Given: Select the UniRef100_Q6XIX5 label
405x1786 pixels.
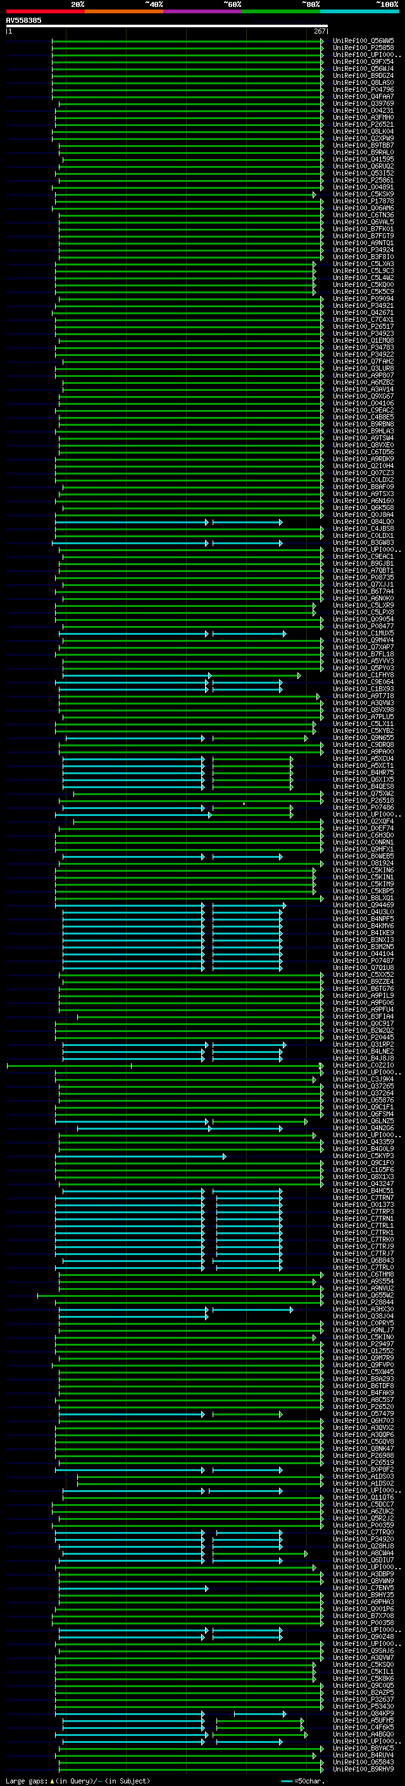Looking at the screenshot, I should click(x=363, y=779).
